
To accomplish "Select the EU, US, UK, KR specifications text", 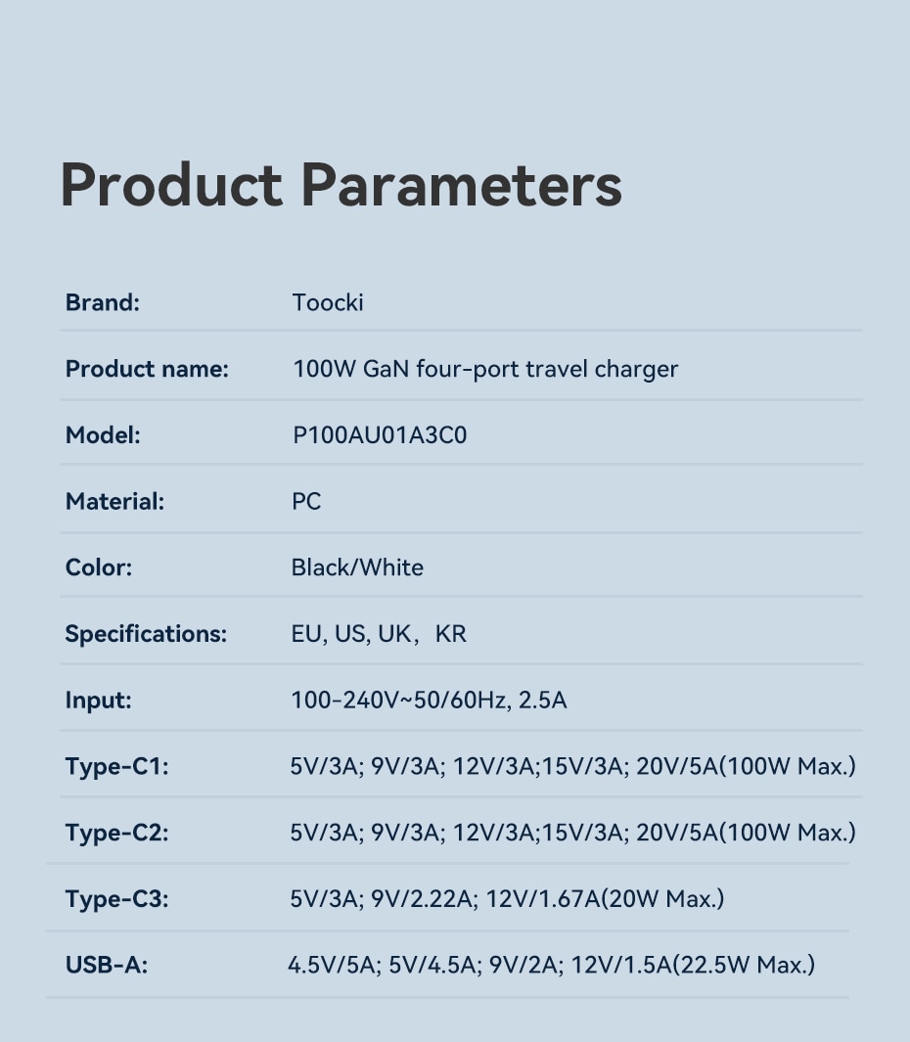I will (x=379, y=634).
